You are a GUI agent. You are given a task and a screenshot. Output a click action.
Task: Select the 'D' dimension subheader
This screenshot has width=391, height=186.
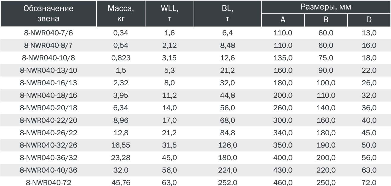click(369, 20)
